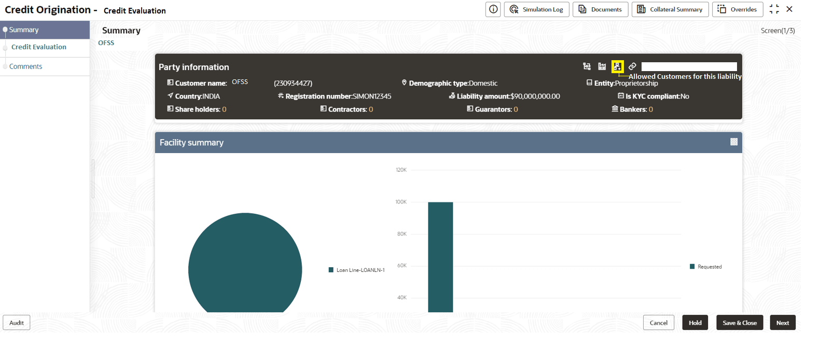This screenshot has height=345, width=820.
Task: Open the Bankers count 0
Action: tap(651, 109)
